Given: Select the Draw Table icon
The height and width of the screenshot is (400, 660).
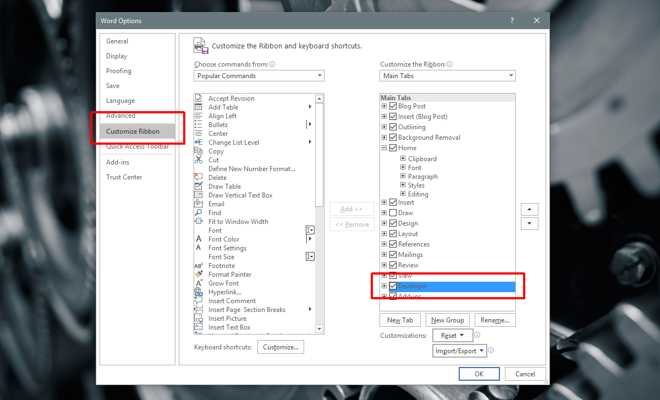Looking at the screenshot, I should tap(199, 187).
